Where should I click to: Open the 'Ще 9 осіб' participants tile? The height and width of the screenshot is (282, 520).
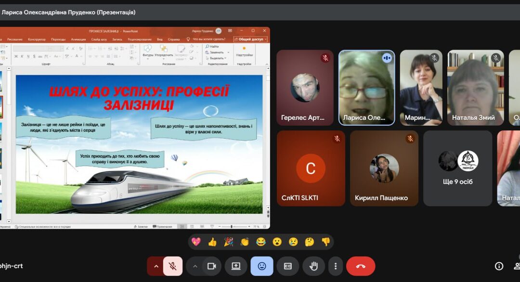pos(457,168)
